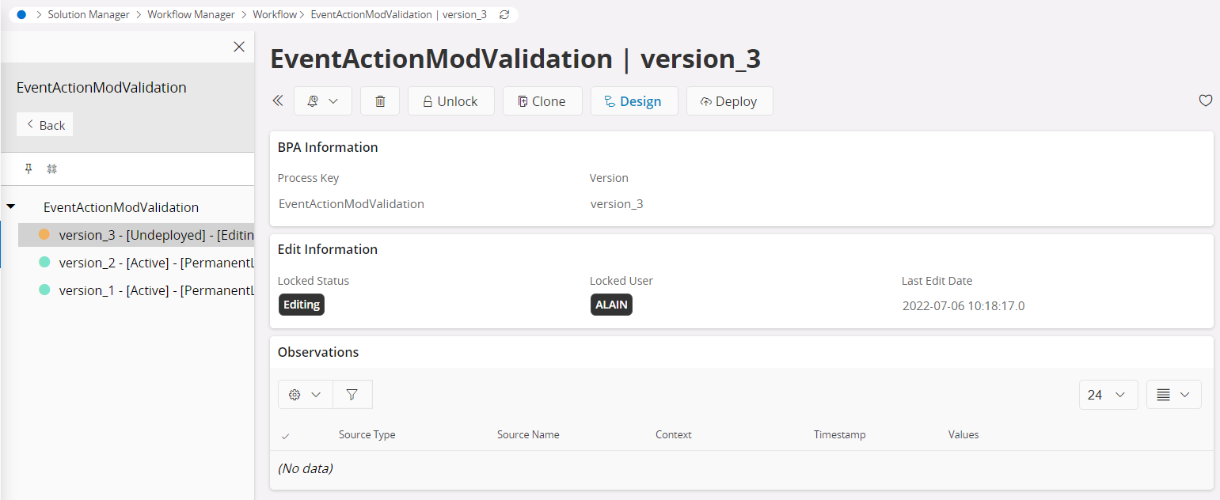Open the row density view dropdown
Screen dimensions: 1220x500
click(1173, 395)
